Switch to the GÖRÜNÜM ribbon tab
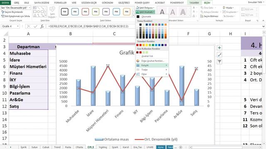Viewport: 266px width, 149px height. [107, 3]
